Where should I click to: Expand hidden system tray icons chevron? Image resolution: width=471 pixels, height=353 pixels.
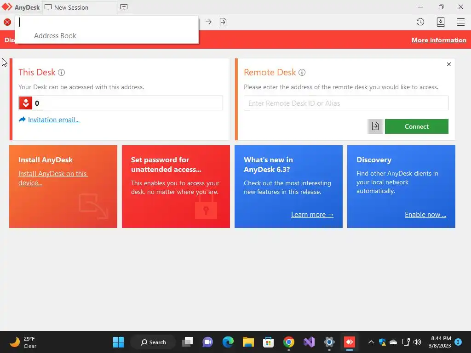pyautogui.click(x=371, y=342)
